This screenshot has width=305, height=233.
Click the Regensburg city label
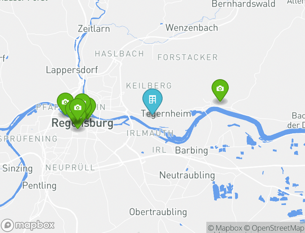83,123
